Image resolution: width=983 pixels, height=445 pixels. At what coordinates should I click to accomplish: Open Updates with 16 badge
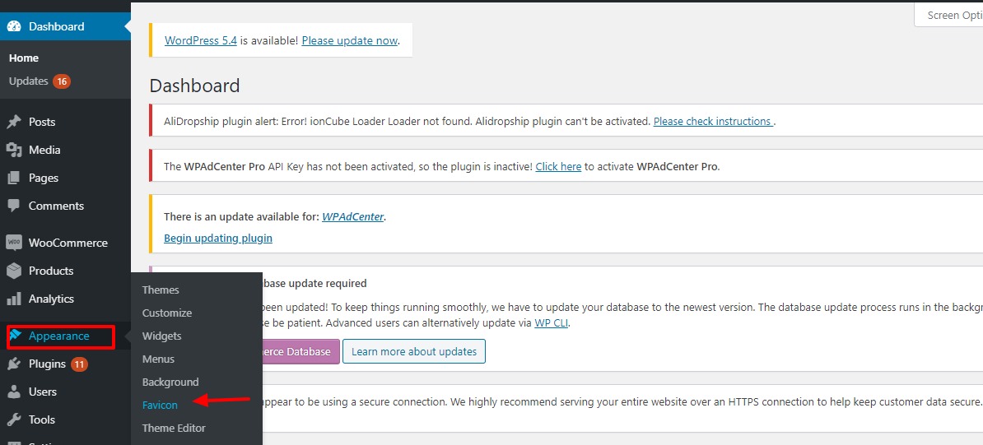click(x=39, y=81)
